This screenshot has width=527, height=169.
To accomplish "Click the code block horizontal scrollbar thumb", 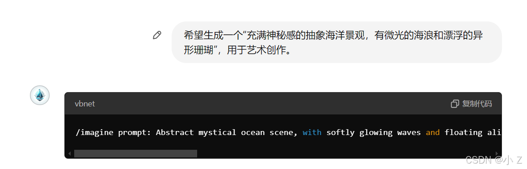I will (x=135, y=153).
